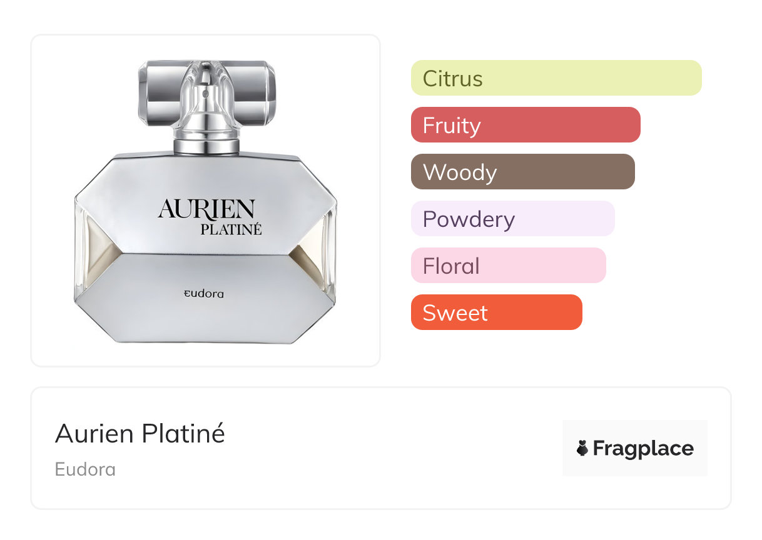The image size is (762, 540).
Task: Click the eudora logo printed on bottle
Action: pos(204,293)
